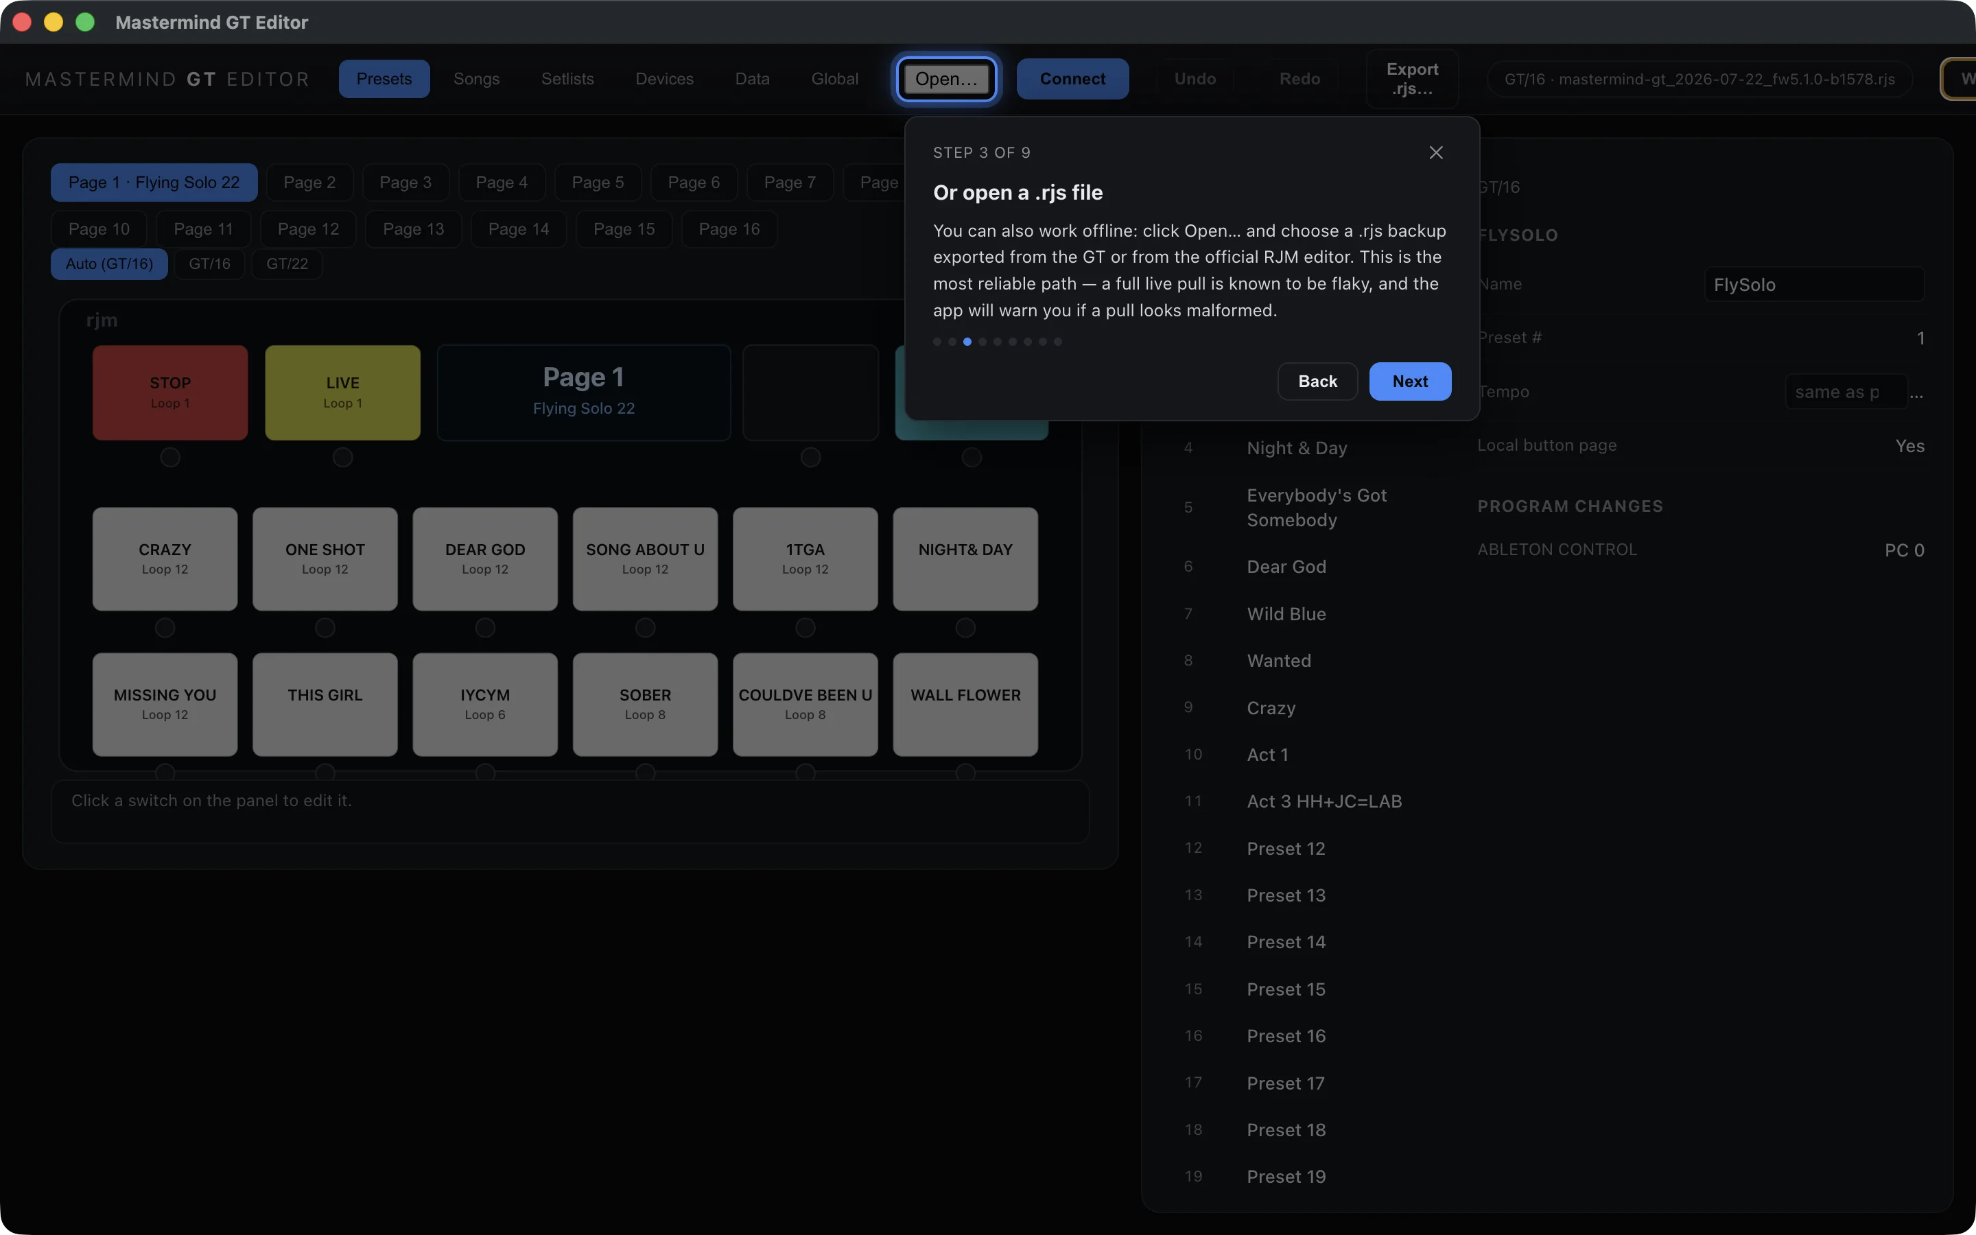Switch to the Presets tab
This screenshot has height=1235, width=1976.
[x=384, y=78]
